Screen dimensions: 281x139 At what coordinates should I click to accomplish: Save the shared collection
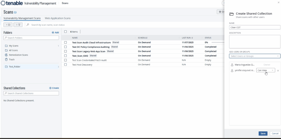click(x=263, y=134)
